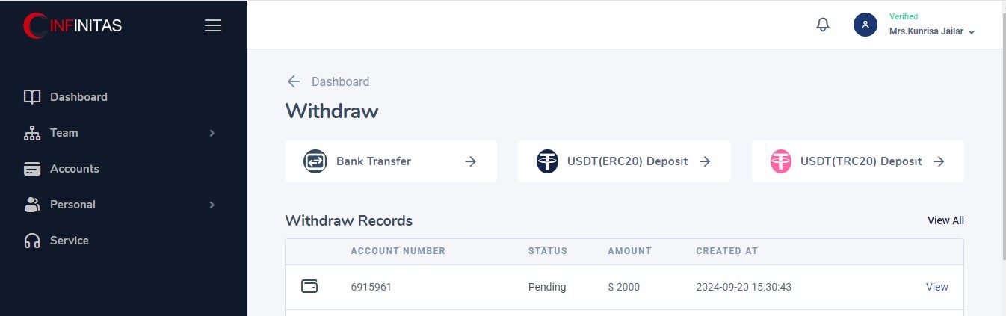Open Dashboard from the sidebar

(x=78, y=97)
